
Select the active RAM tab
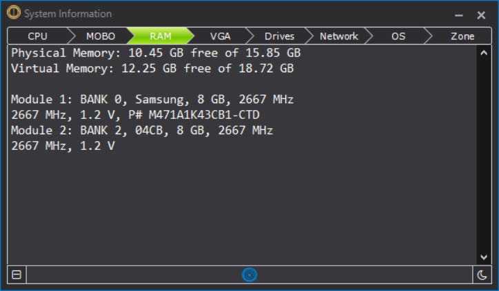click(161, 36)
